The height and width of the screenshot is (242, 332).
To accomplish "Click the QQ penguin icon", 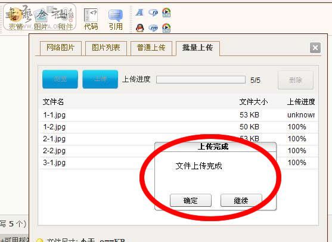I will coord(139,28).
